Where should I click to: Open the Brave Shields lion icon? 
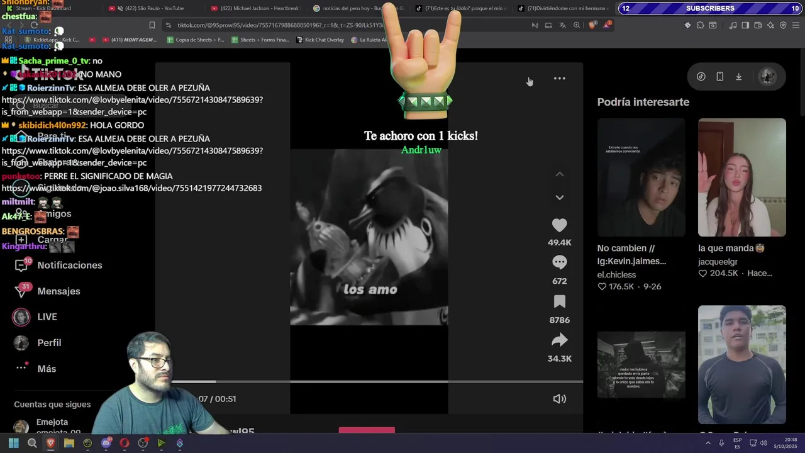tap(592, 25)
